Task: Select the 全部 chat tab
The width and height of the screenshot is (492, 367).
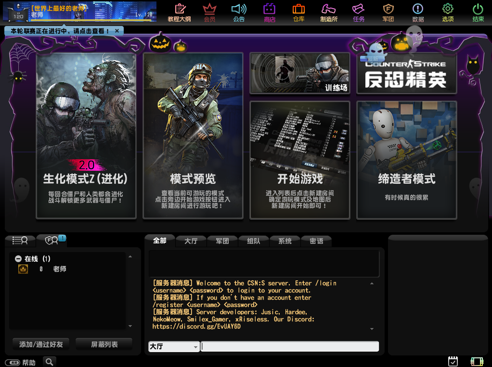Action: (160, 240)
